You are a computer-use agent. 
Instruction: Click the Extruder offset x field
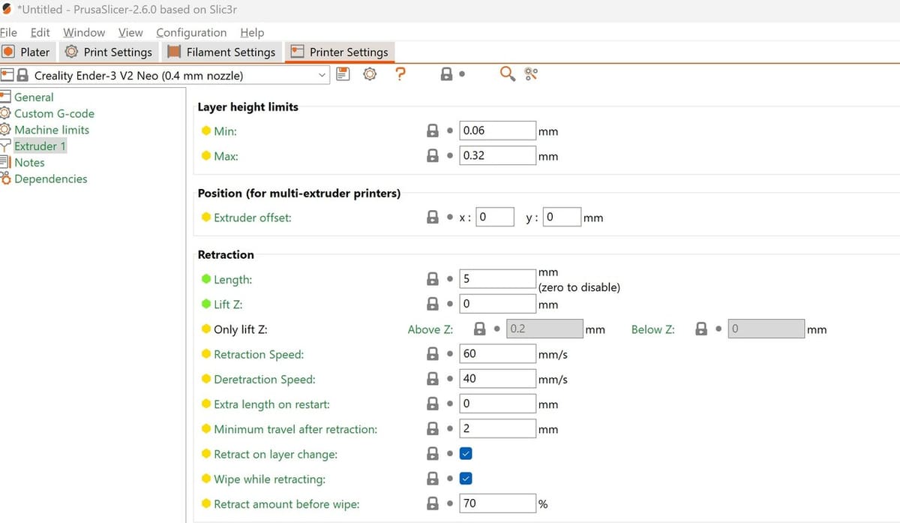click(x=495, y=217)
